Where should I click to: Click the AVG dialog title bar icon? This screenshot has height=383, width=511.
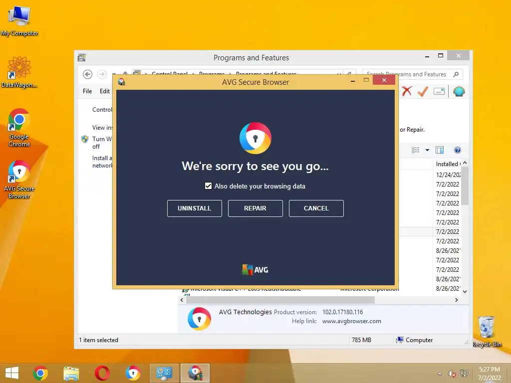pyautogui.click(x=122, y=82)
